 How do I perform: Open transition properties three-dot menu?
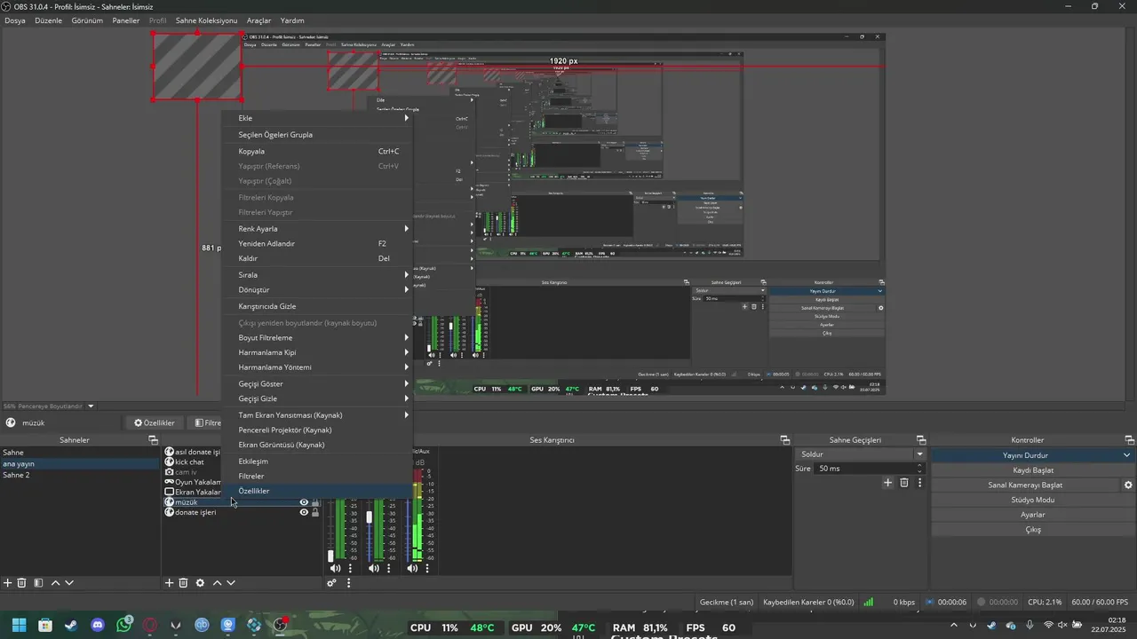tap(919, 483)
